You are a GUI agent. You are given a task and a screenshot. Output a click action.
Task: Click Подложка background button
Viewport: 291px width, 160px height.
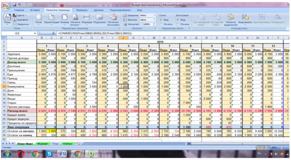point(99,19)
